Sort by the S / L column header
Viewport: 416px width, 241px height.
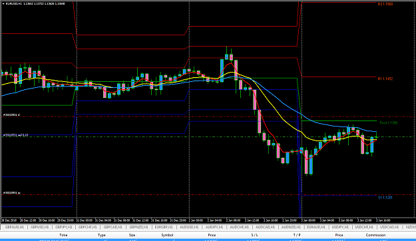254,235
